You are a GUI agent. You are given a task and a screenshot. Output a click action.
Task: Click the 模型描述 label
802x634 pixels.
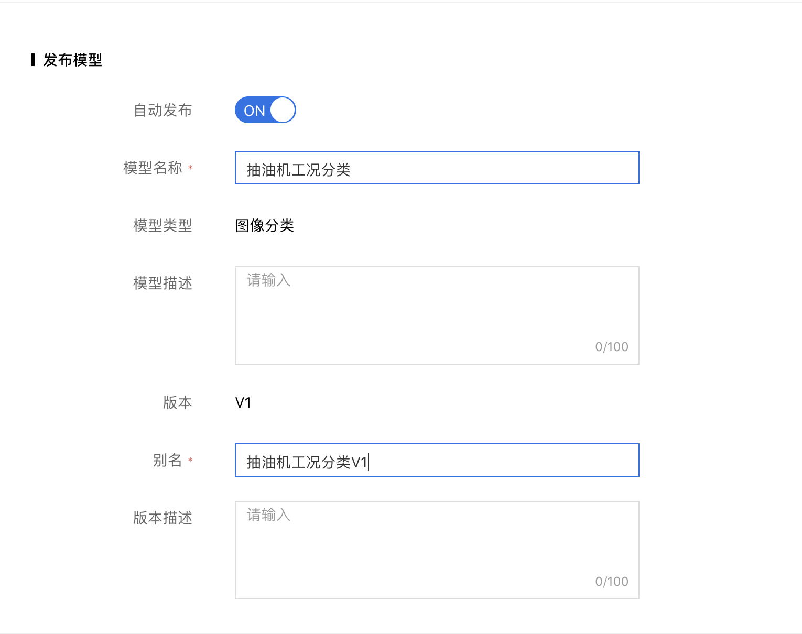162,283
